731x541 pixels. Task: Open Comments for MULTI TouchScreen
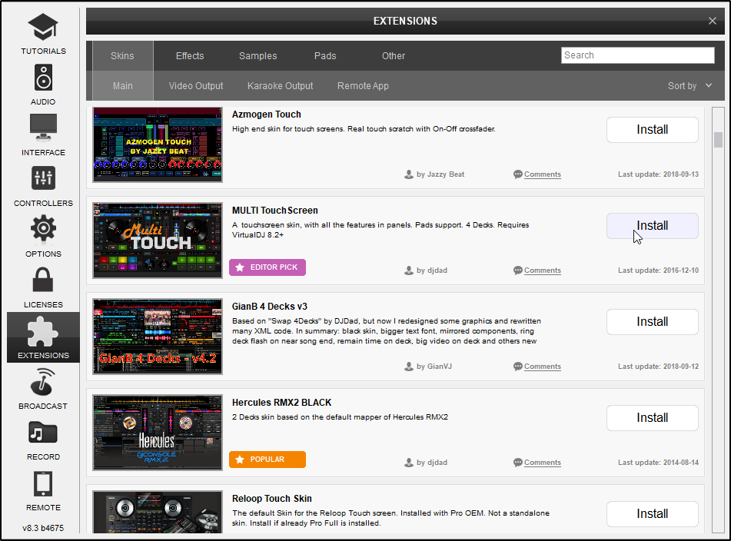click(542, 270)
